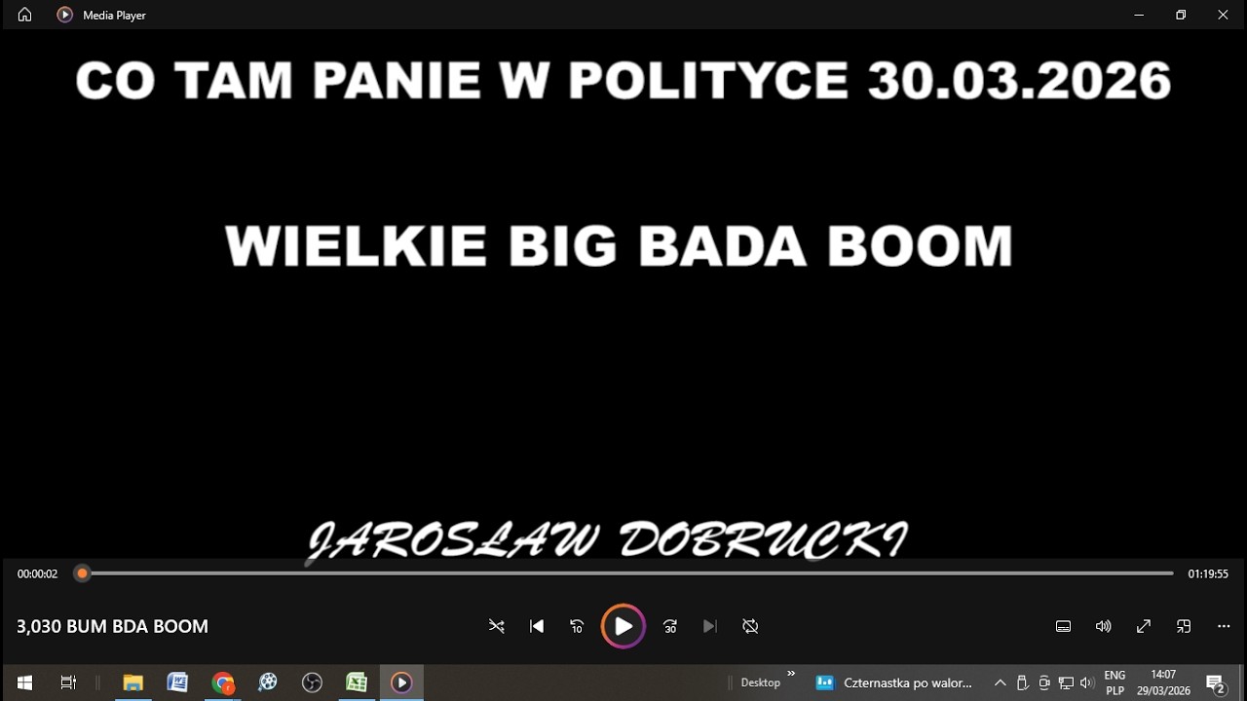
Task: Click the total duration 01:19:55
Action: click(1208, 574)
